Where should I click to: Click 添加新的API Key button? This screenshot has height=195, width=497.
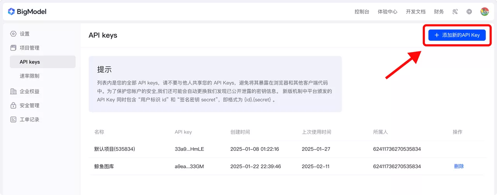pyautogui.click(x=457, y=35)
